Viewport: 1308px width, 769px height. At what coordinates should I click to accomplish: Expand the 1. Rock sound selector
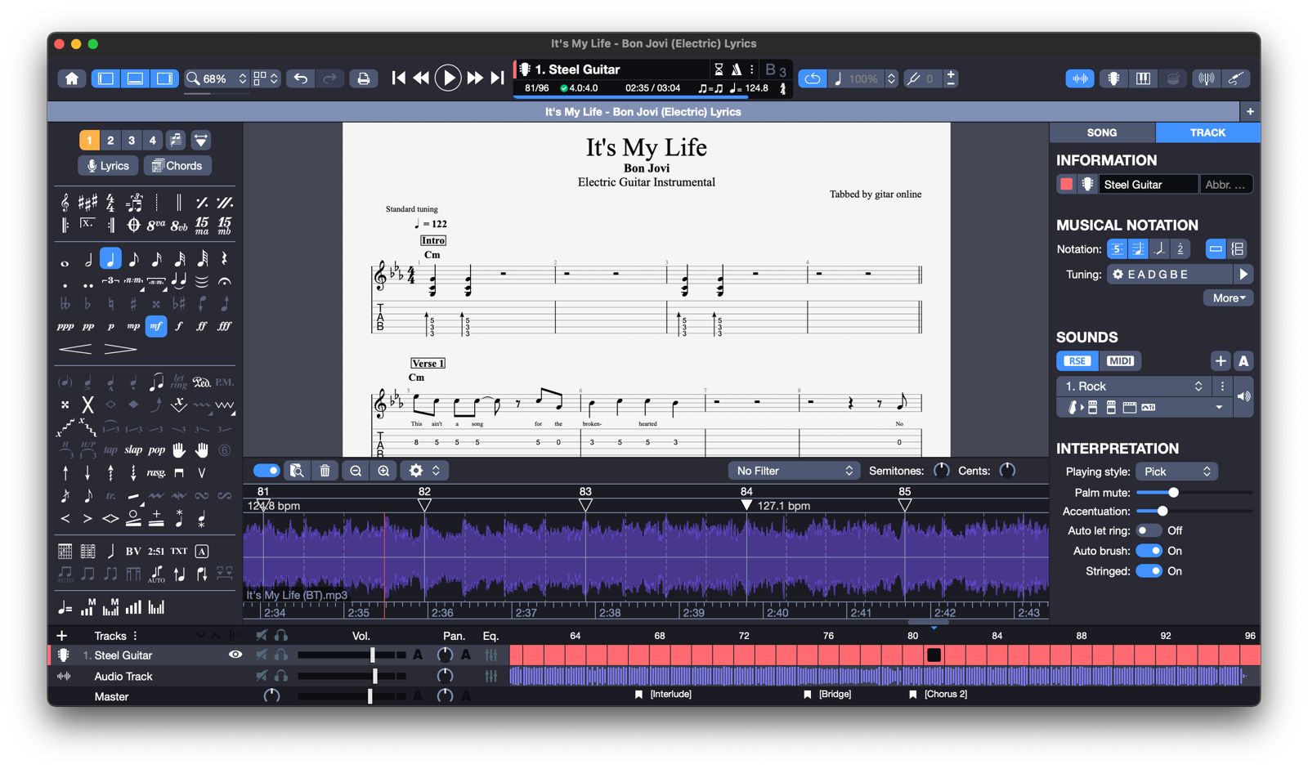[1133, 386]
